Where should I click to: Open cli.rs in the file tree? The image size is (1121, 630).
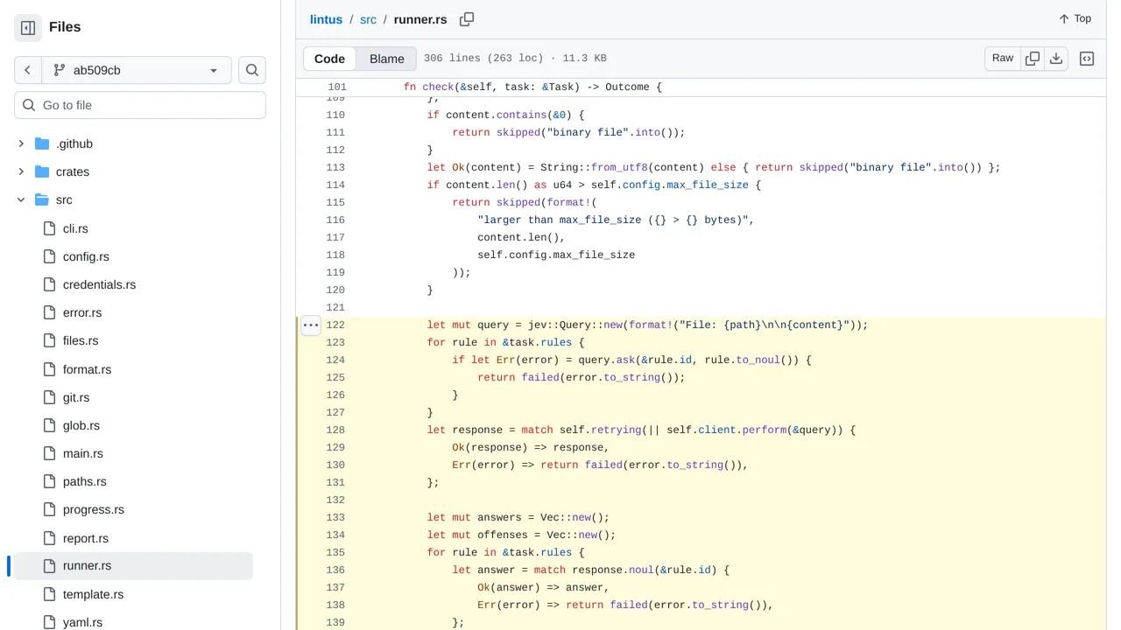(x=75, y=228)
